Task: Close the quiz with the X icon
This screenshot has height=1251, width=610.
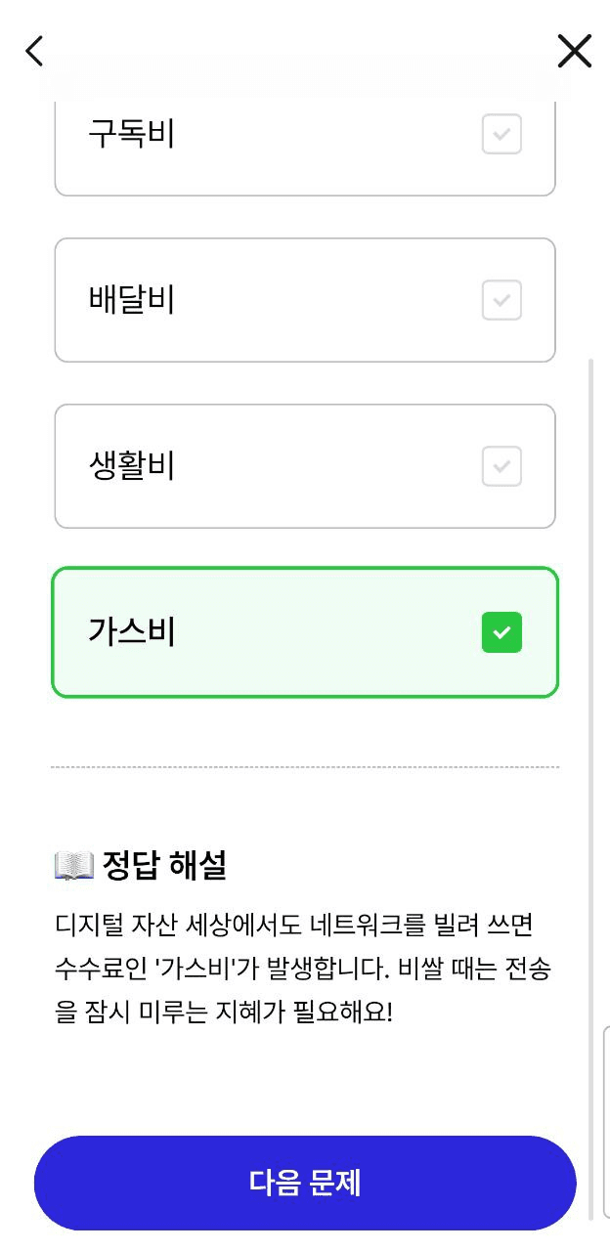Action: [x=574, y=51]
